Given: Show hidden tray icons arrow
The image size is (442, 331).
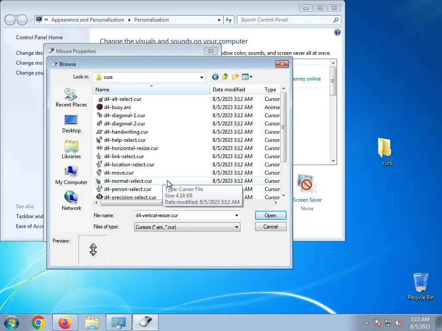Looking at the screenshot, I should 367,323.
